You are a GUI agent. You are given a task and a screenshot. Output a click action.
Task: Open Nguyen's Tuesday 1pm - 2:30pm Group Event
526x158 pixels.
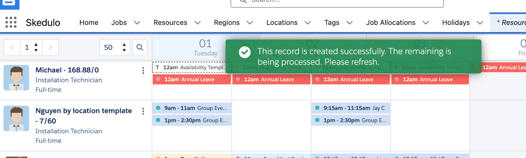192,120
